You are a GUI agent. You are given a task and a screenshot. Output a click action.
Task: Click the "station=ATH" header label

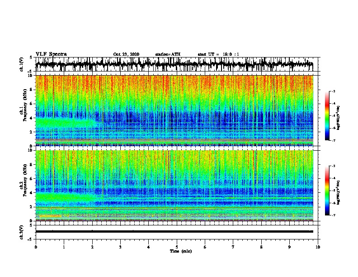(168, 54)
